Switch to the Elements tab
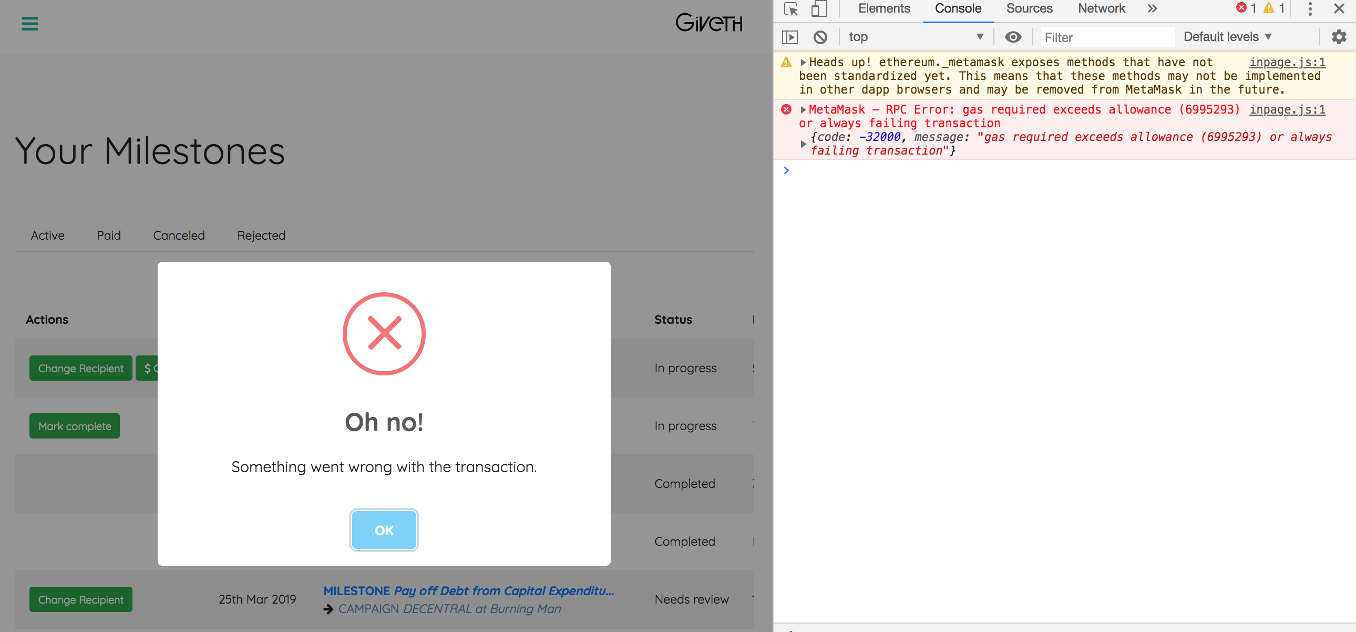 point(884,8)
